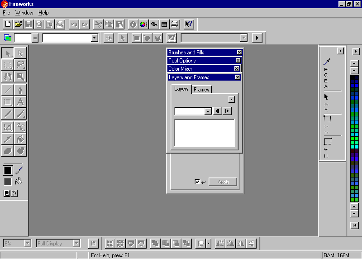Select the Eyedropper tool in the toolbox

coord(8,139)
